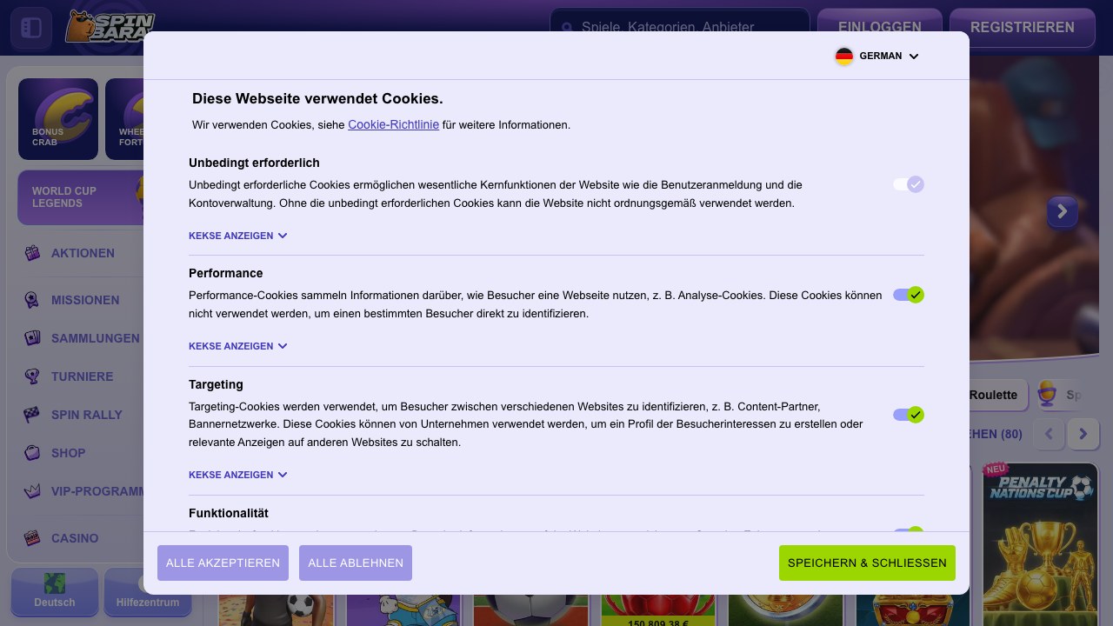Open the Aktionen menu item
This screenshot has height=626, width=1113.
83,253
